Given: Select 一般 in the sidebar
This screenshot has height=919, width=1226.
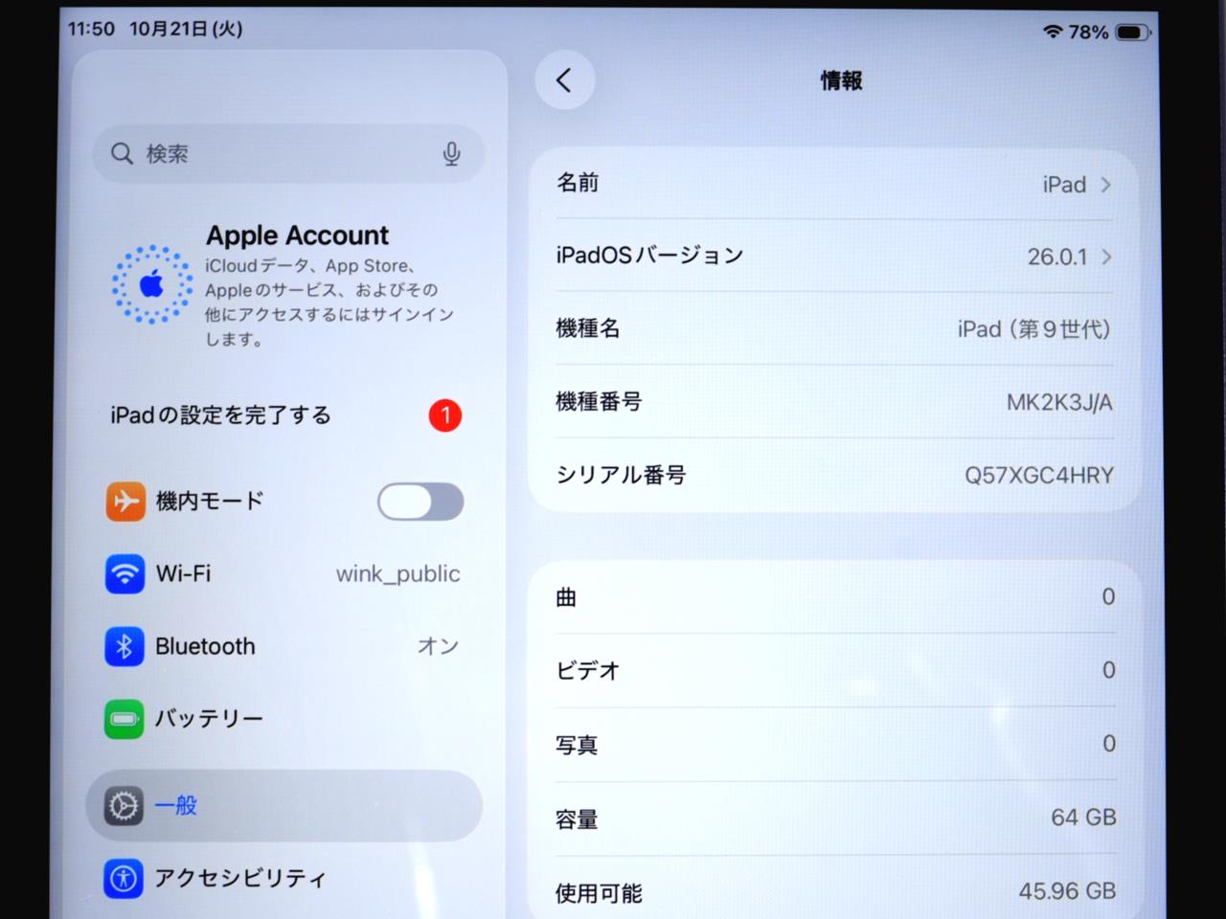Looking at the screenshot, I should click(x=176, y=806).
